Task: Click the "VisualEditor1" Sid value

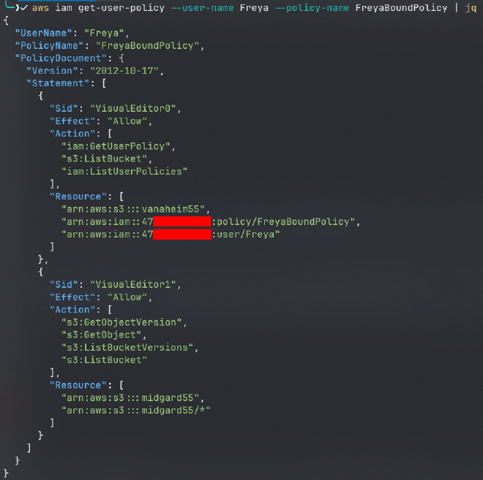Action: click(x=133, y=284)
